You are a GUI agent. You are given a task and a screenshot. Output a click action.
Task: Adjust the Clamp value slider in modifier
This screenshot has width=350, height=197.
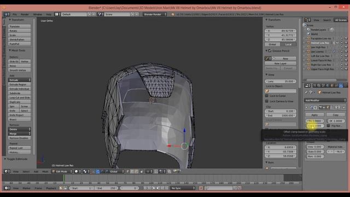pyautogui.click(x=314, y=126)
